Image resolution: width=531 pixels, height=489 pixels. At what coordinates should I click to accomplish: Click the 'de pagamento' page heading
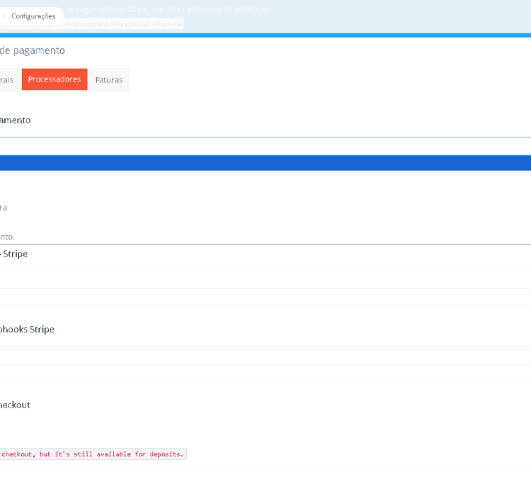click(33, 50)
